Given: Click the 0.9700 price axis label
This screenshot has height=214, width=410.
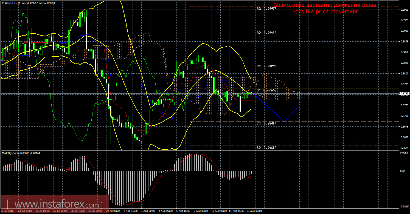Looking at the screenshot, I should coord(405,116).
